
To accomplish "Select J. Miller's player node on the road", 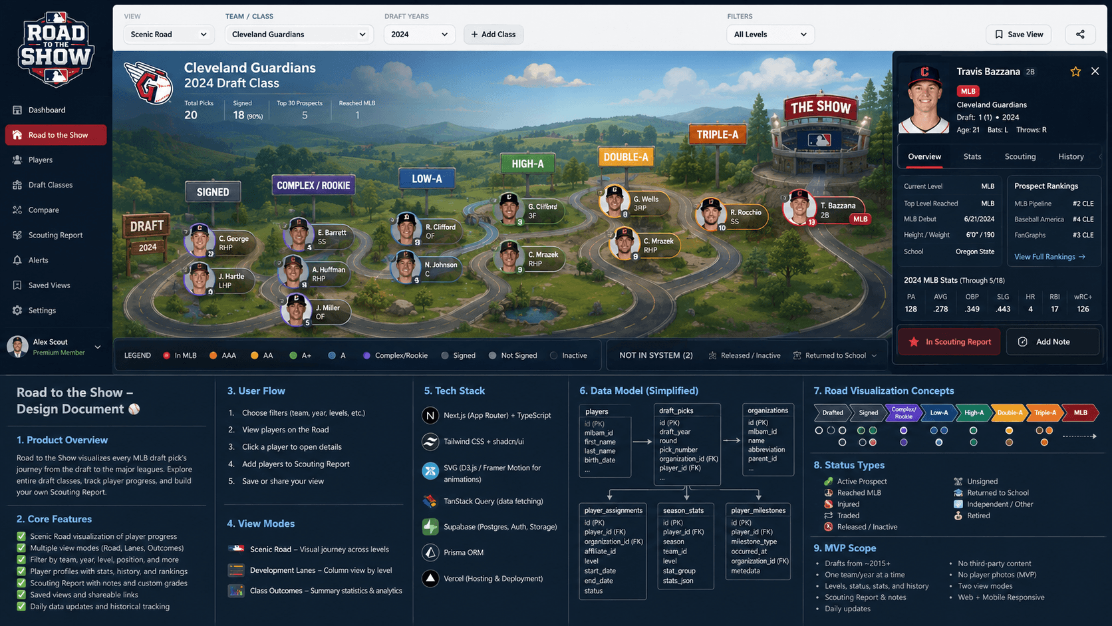I will click(316, 310).
